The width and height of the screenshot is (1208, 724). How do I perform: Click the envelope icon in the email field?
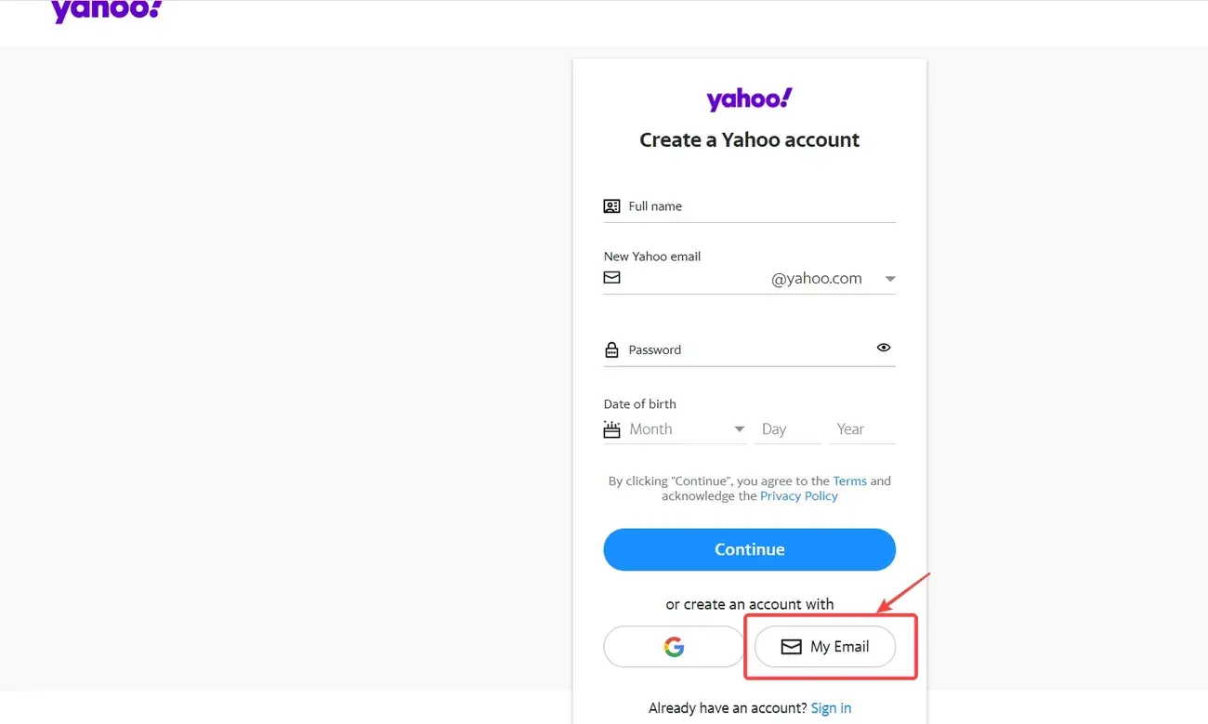click(611, 276)
